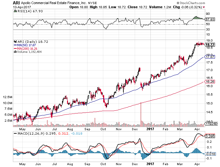Click the 2017 label under the price chart
Screen dimensions: 220x167
tap(150, 129)
